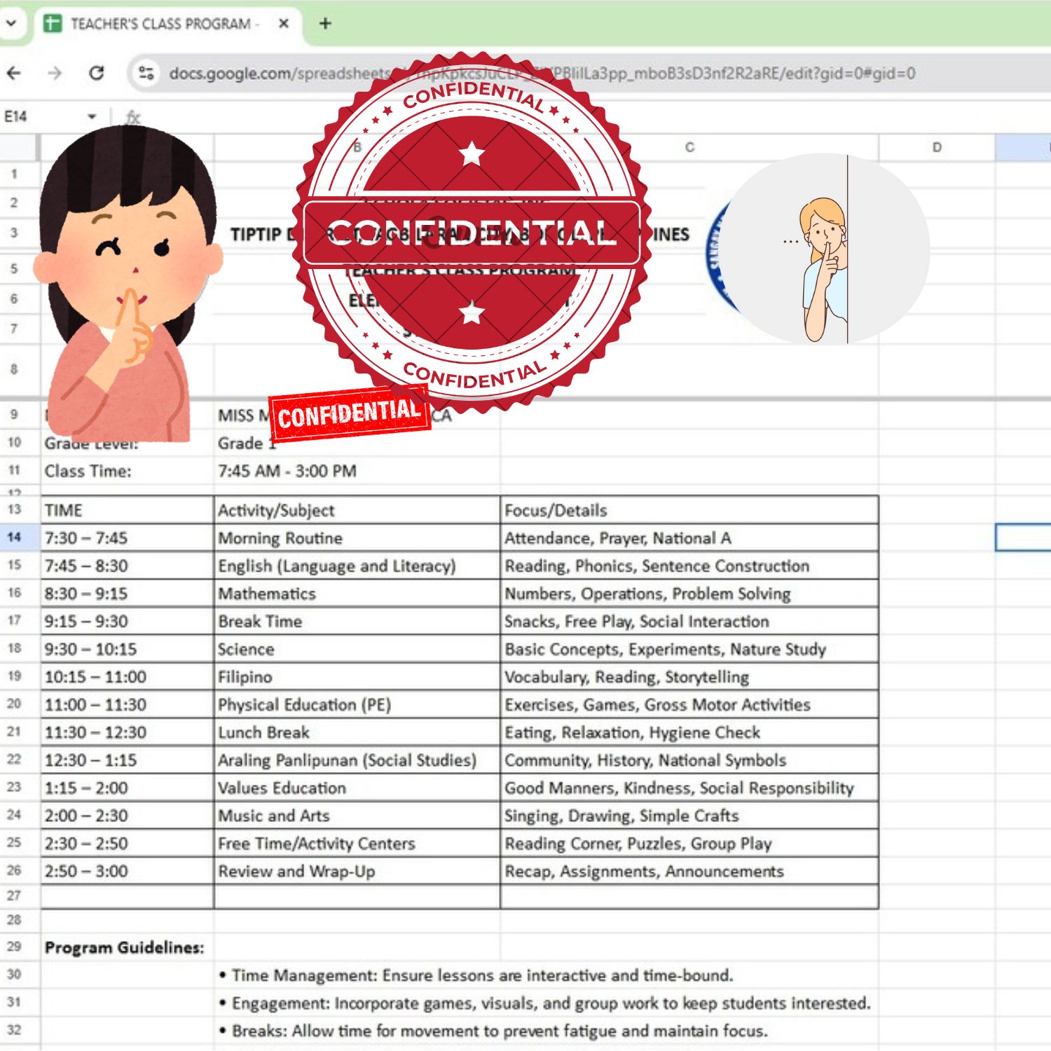This screenshot has width=1051, height=1051.
Task: Click "Recap, Assignments, Announcements" cell
Action: tap(689, 871)
